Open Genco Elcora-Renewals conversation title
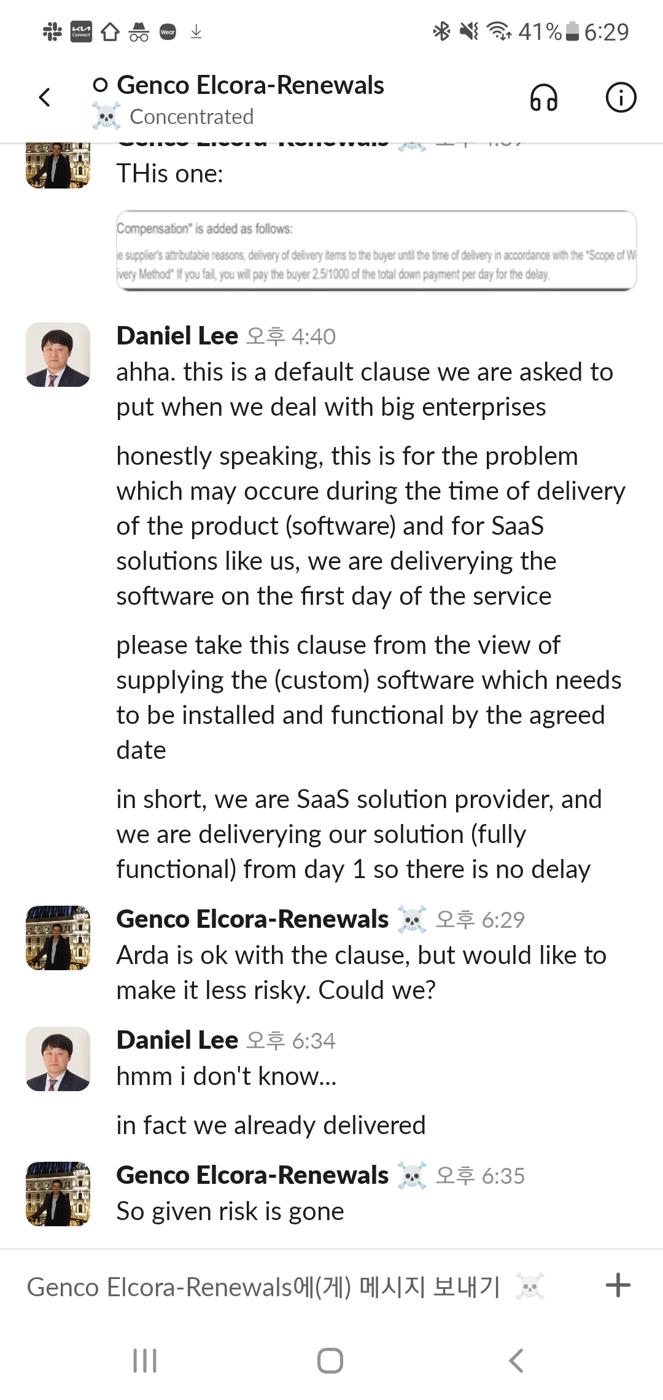 tap(250, 85)
